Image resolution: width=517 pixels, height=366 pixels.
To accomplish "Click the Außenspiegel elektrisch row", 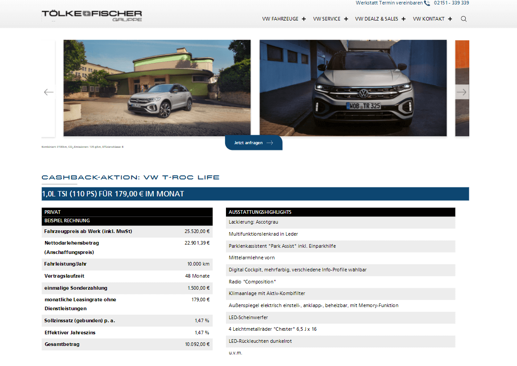I will (341, 306).
